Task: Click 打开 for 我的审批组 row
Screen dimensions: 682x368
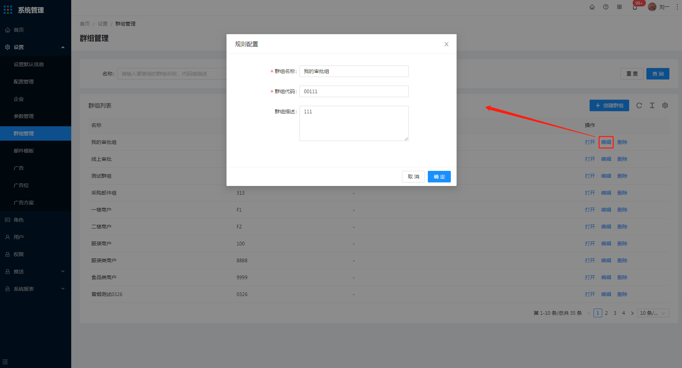Action: pyautogui.click(x=590, y=142)
